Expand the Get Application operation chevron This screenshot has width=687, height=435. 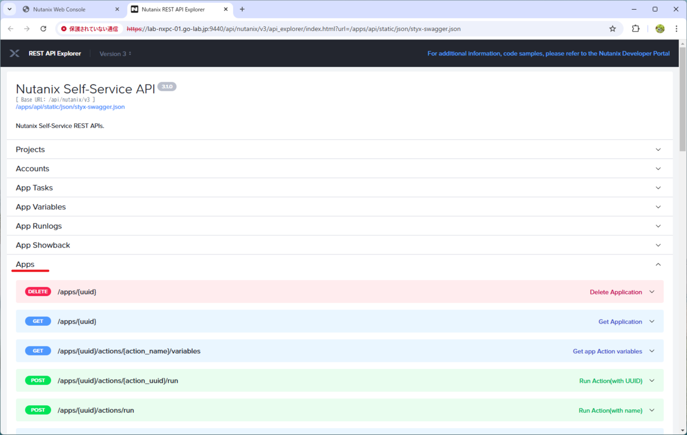coord(652,322)
